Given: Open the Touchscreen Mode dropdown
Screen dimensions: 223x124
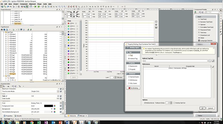Looking at the screenshot, I should [58, 91].
